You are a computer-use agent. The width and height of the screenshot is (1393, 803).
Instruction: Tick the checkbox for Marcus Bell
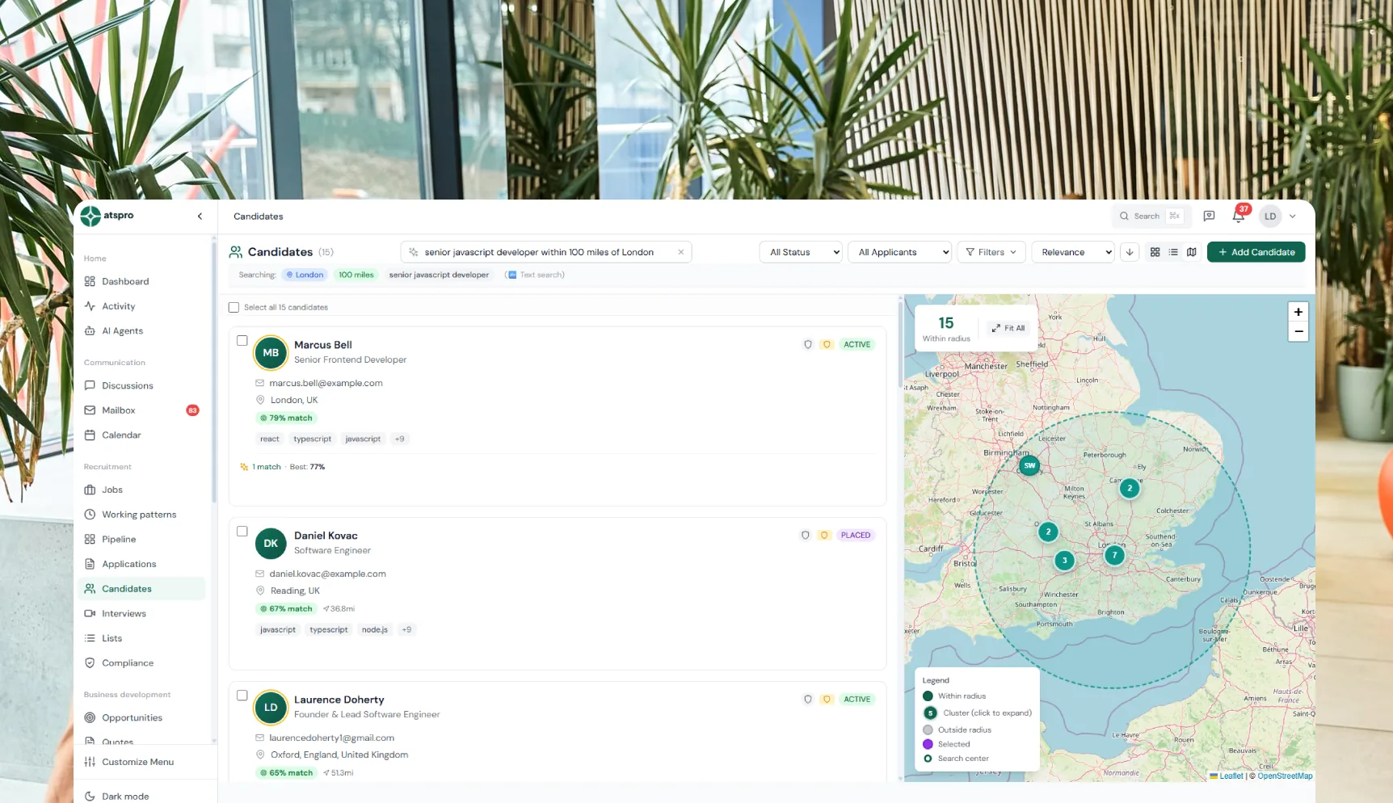pos(242,340)
